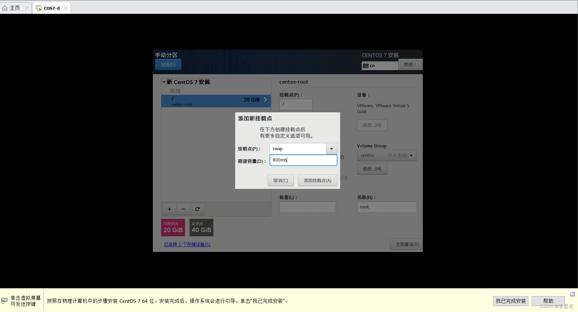Click the minus icon to remove the mount point
Screen dimensions: 578x312
pyautogui.click(x=184, y=209)
